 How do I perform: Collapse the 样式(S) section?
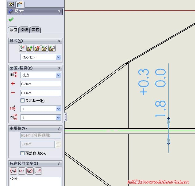(59, 41)
